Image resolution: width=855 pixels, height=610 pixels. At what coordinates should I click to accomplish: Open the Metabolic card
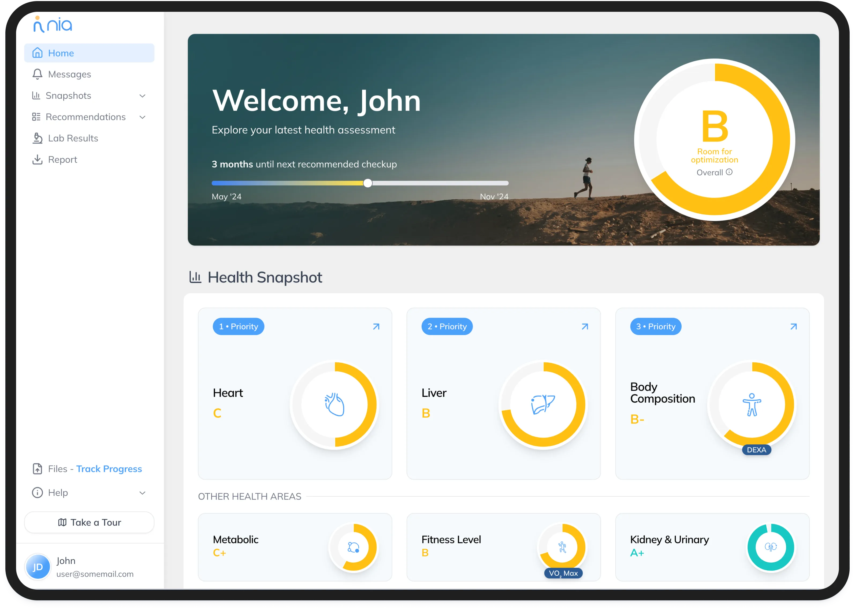295,547
